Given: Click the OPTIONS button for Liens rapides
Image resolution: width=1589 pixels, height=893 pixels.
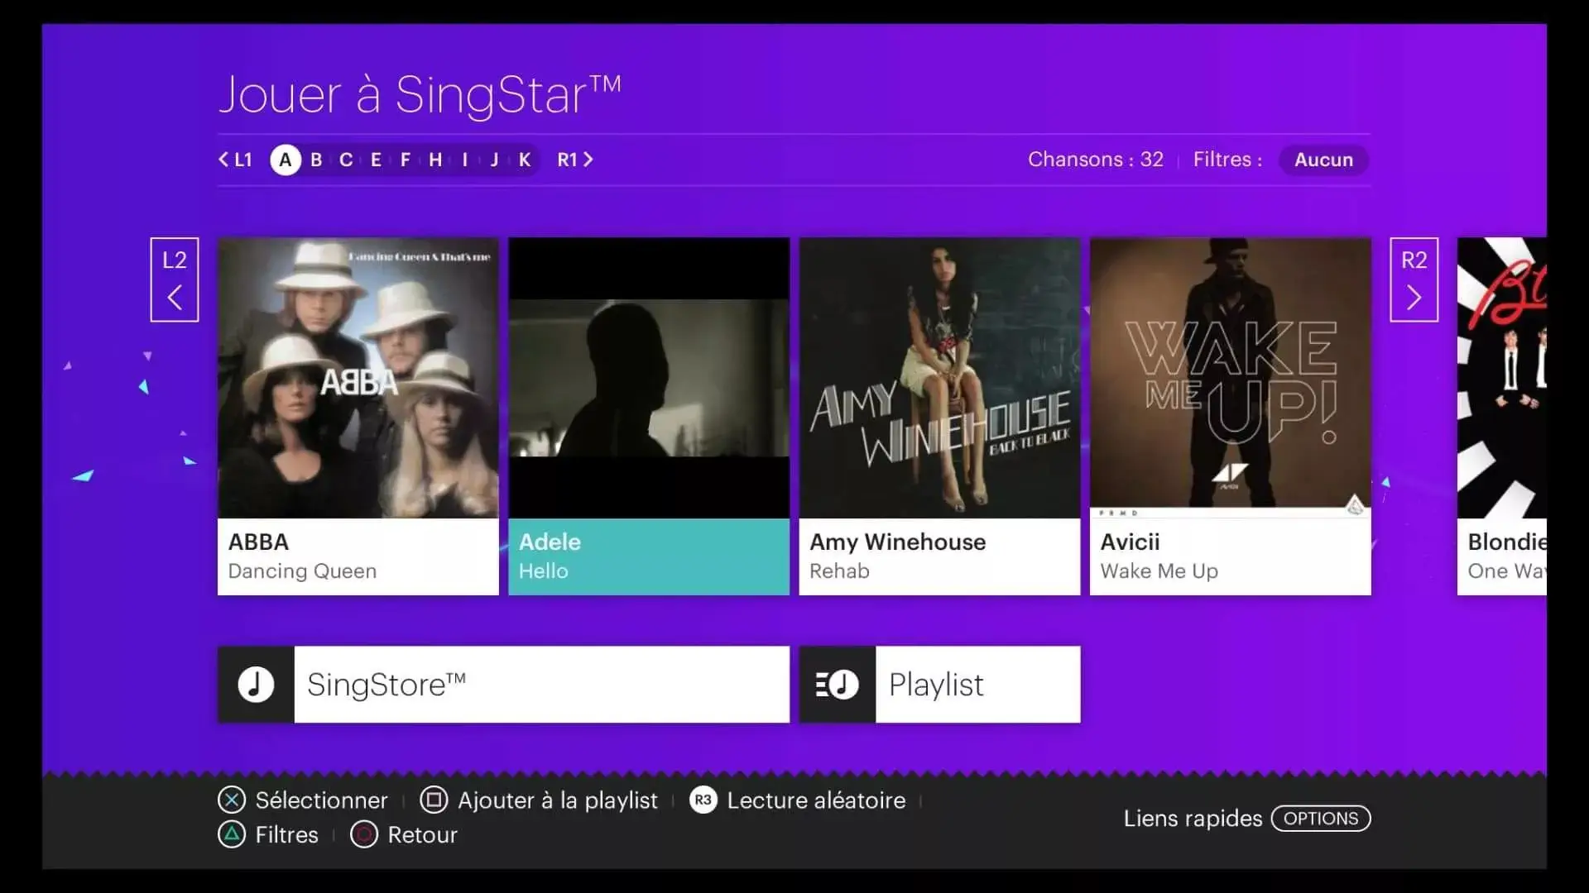Looking at the screenshot, I should click(x=1321, y=819).
